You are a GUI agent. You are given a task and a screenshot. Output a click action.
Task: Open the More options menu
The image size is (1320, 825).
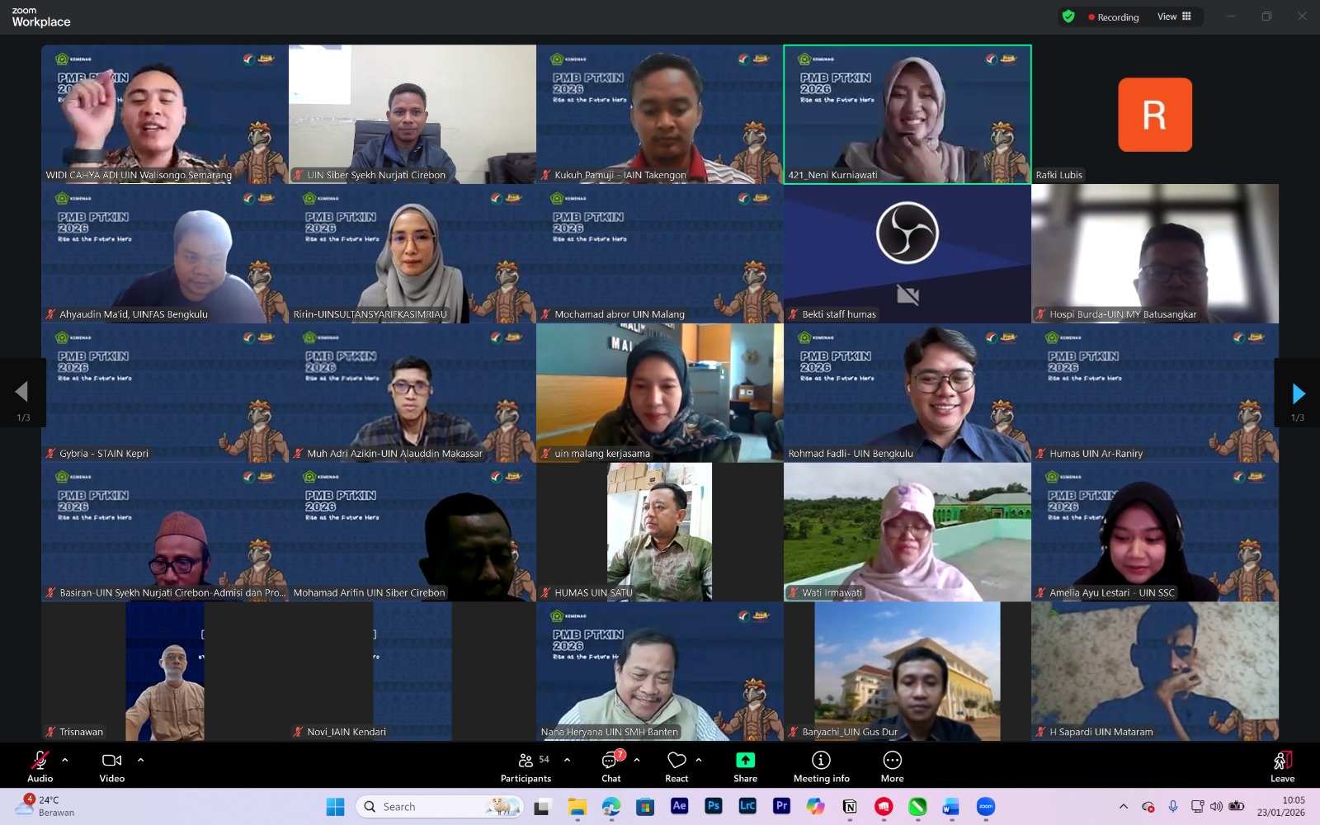(892, 766)
